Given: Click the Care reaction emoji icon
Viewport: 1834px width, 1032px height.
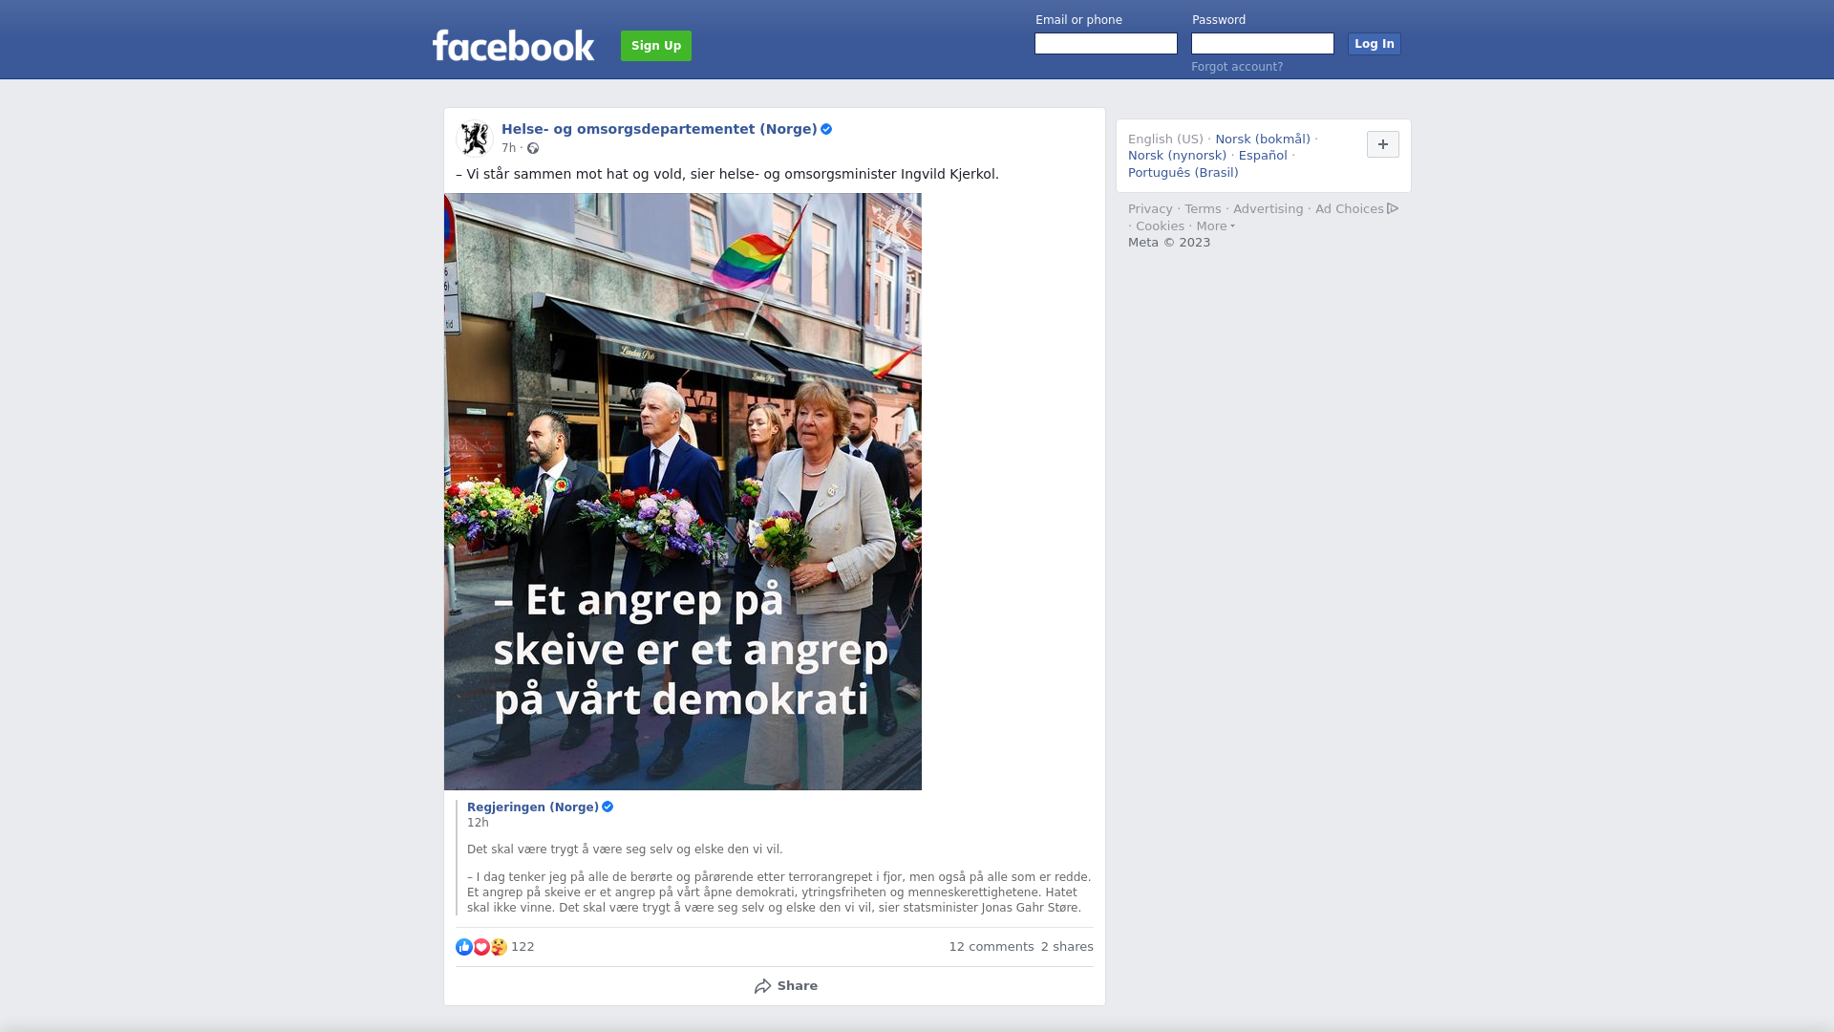Looking at the screenshot, I should tap(499, 947).
